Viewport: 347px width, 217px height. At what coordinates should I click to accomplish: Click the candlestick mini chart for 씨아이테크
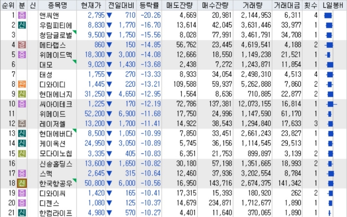331,104
